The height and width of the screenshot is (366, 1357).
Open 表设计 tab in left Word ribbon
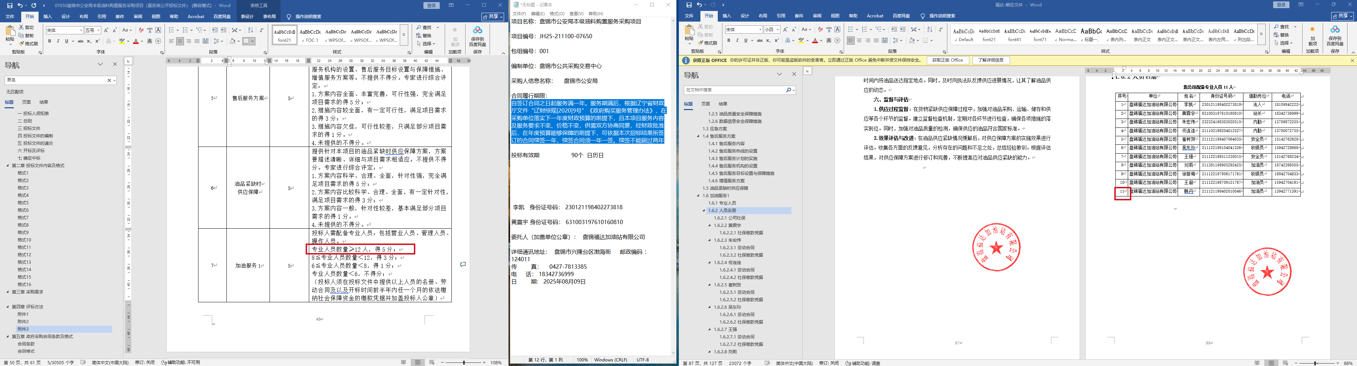point(247,17)
